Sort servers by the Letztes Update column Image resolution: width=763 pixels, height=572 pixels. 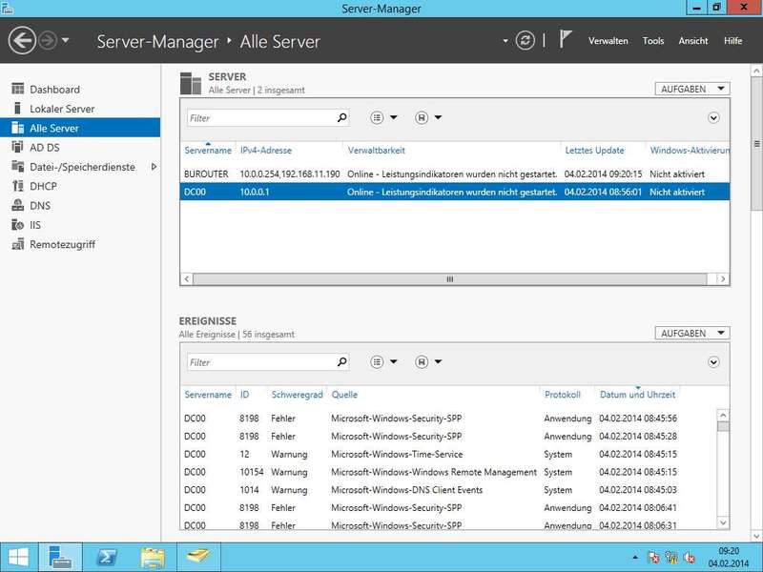click(x=594, y=151)
